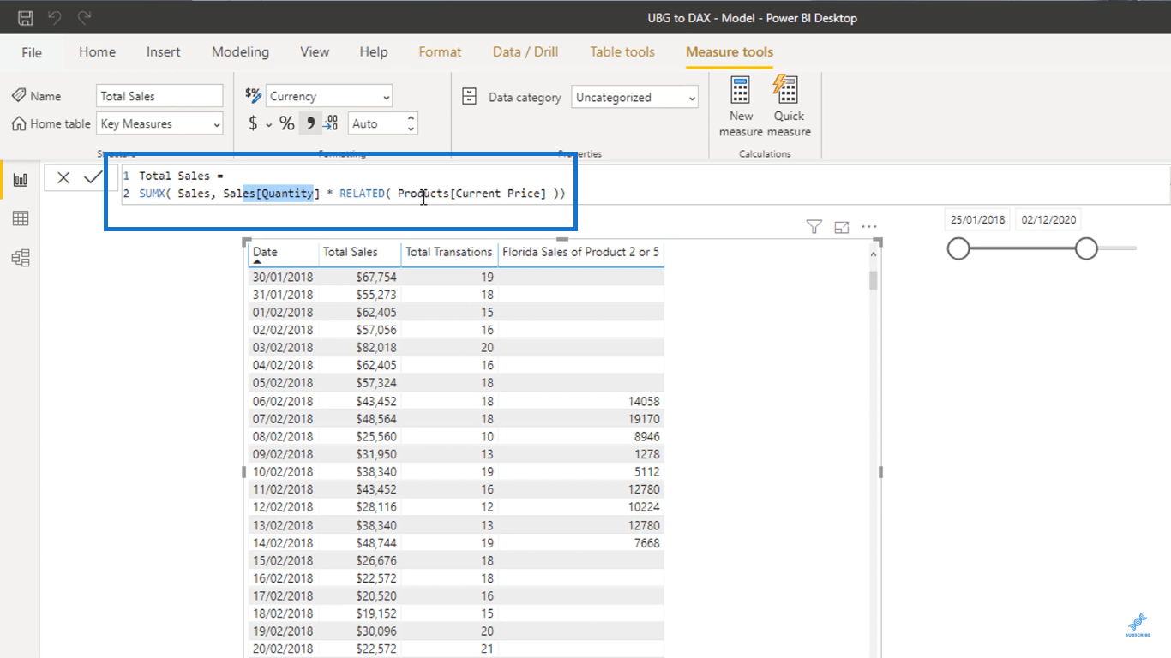Click the Undo arrow icon
1171x658 pixels.
[x=55, y=17]
